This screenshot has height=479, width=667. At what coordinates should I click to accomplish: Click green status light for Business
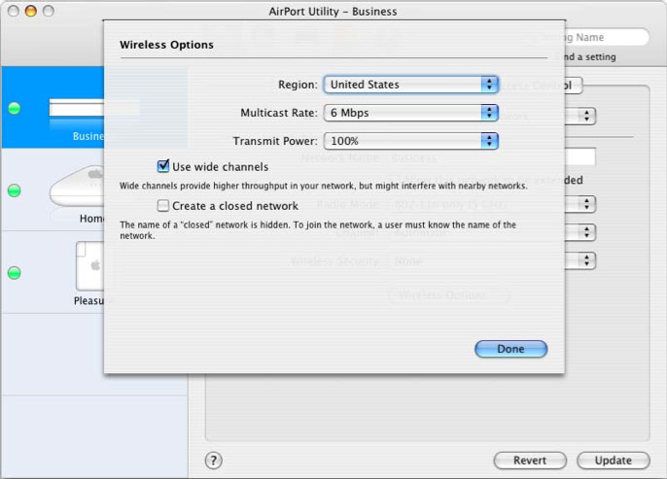15,109
